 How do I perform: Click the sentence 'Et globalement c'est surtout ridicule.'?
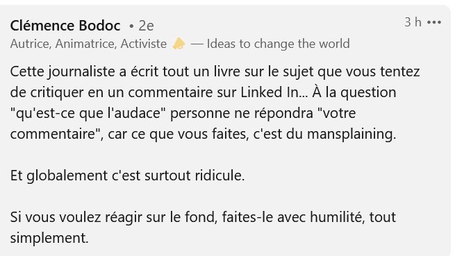pos(127,176)
